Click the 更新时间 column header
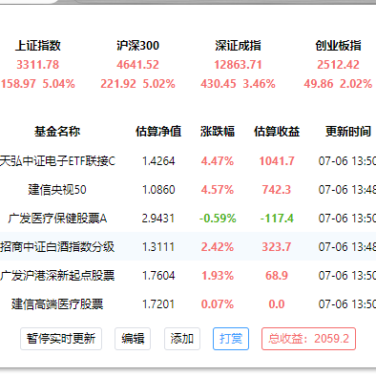Screen dimensions: 376x376 pyautogui.click(x=348, y=132)
